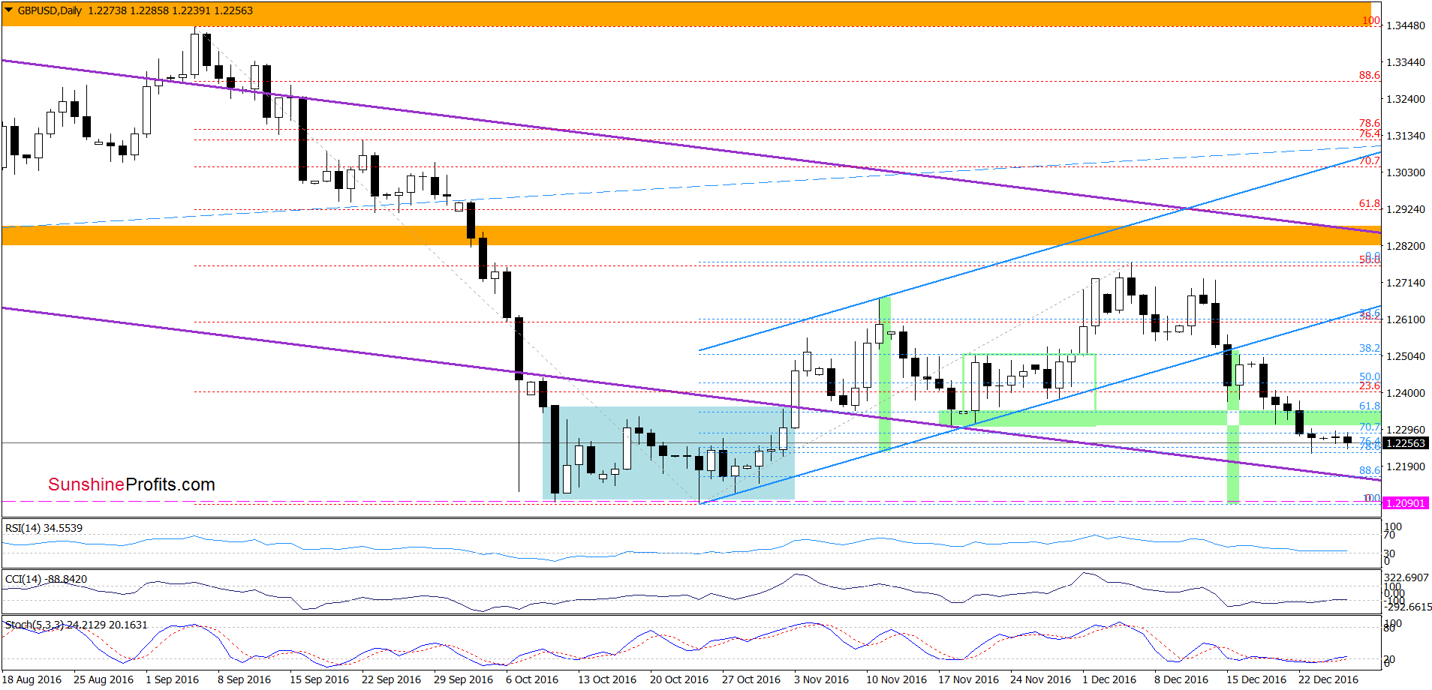This screenshot has height=690, width=1432.
Task: Click the 6 Oct 2016 date label
Action: tap(532, 679)
